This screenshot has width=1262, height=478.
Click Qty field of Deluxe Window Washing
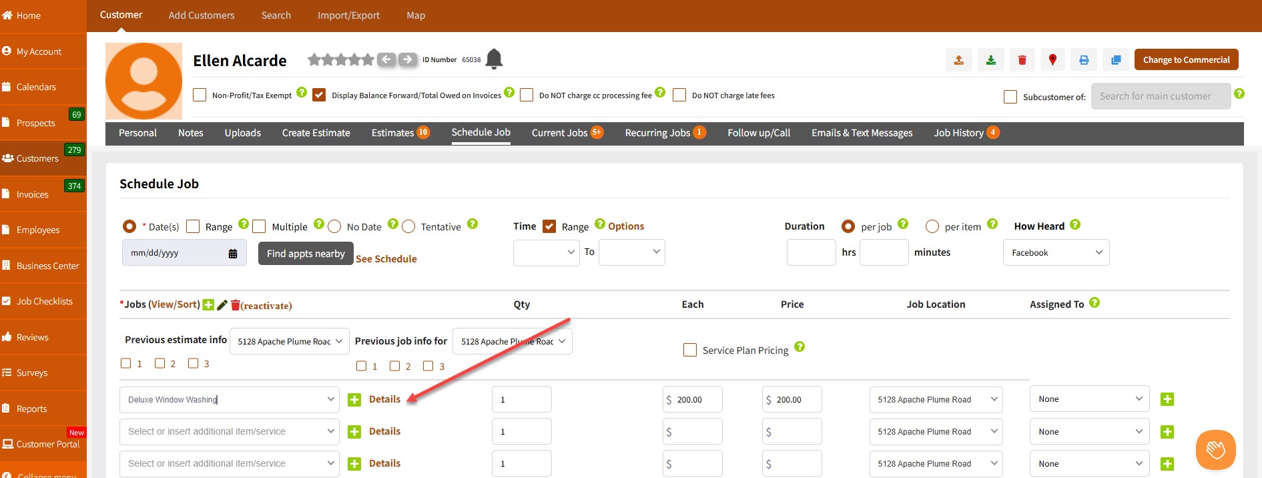click(521, 399)
